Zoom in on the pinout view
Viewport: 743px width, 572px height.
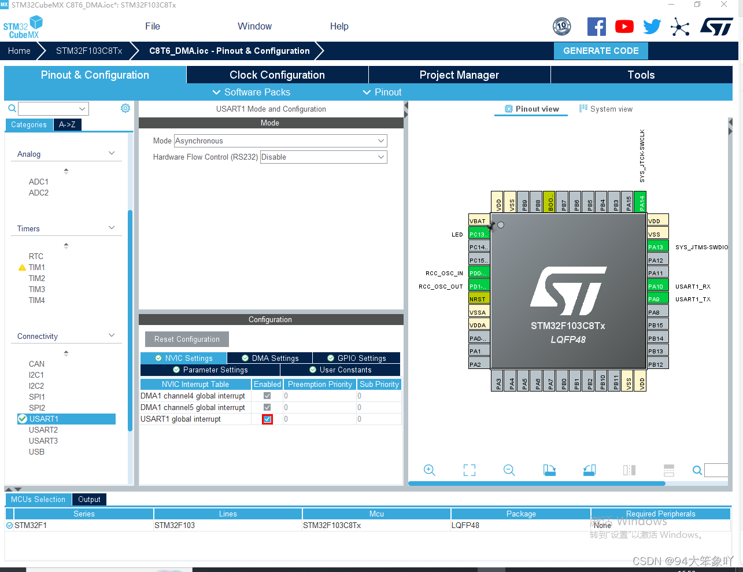(429, 470)
